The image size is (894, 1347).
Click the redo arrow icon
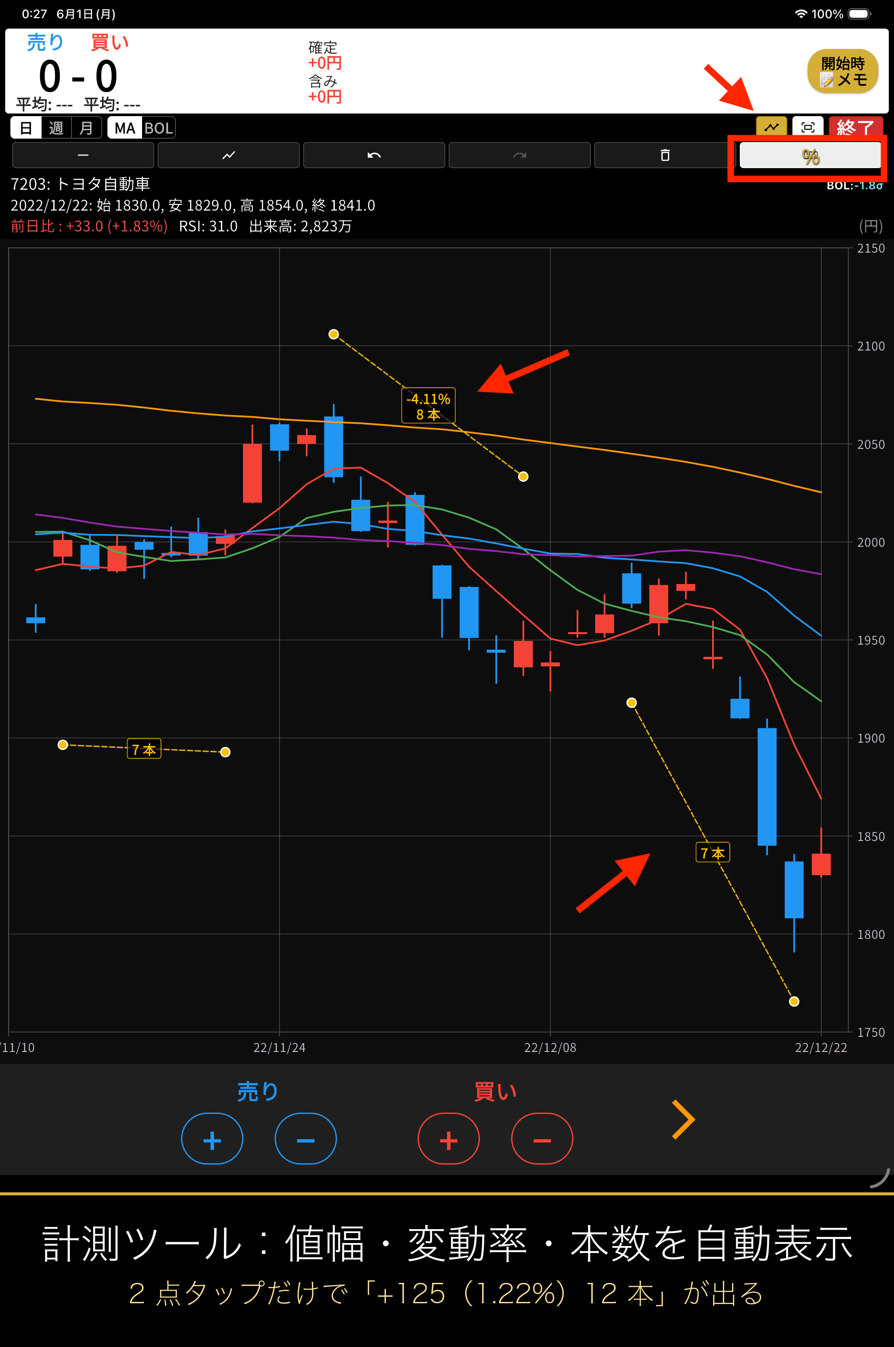tap(519, 155)
